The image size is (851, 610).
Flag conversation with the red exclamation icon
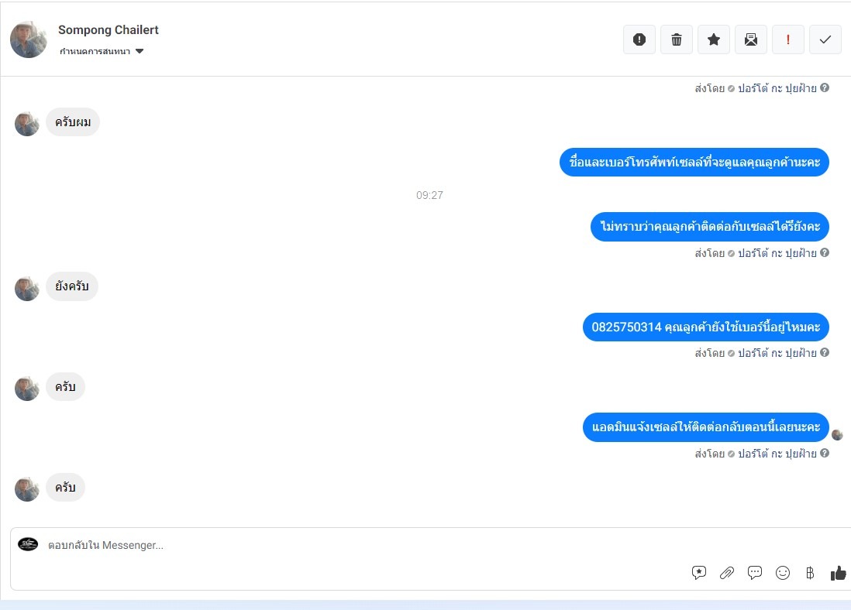[788, 39]
